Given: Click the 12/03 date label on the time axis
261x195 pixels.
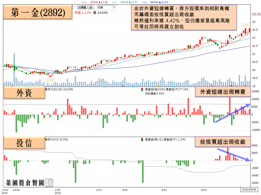Looking at the screenshot, I should (x=16, y=190).
